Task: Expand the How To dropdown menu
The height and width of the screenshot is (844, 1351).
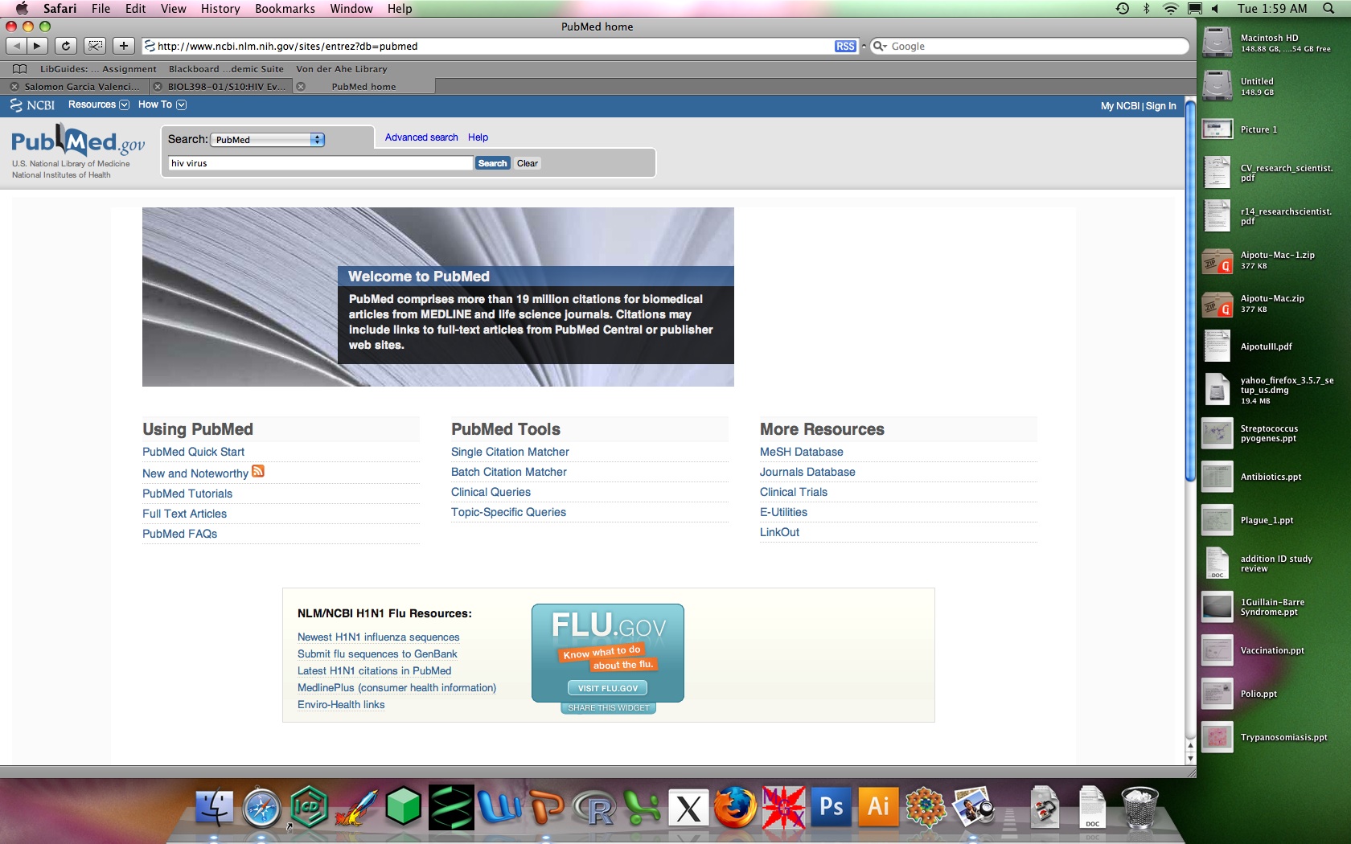Action: (x=162, y=105)
